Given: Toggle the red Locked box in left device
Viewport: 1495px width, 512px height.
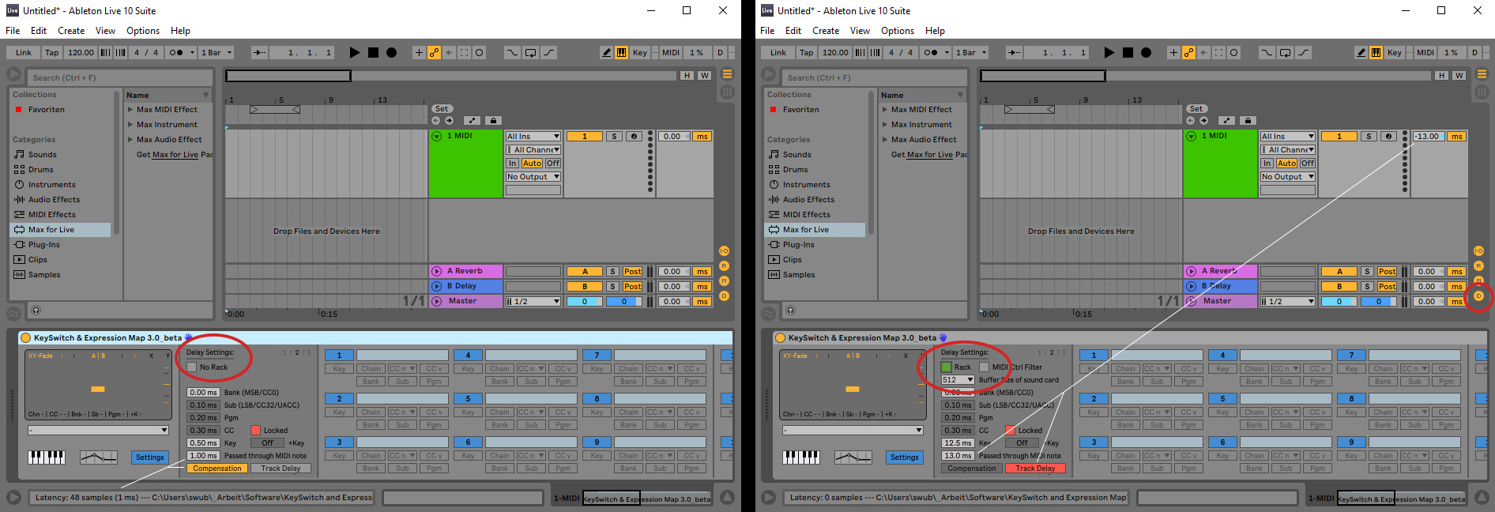Looking at the screenshot, I should [x=255, y=431].
